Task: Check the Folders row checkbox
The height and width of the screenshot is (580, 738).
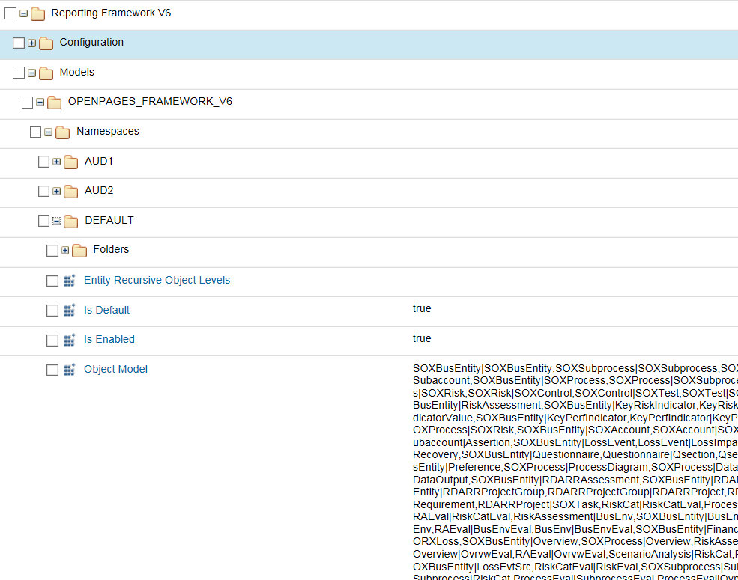Action: (x=52, y=251)
